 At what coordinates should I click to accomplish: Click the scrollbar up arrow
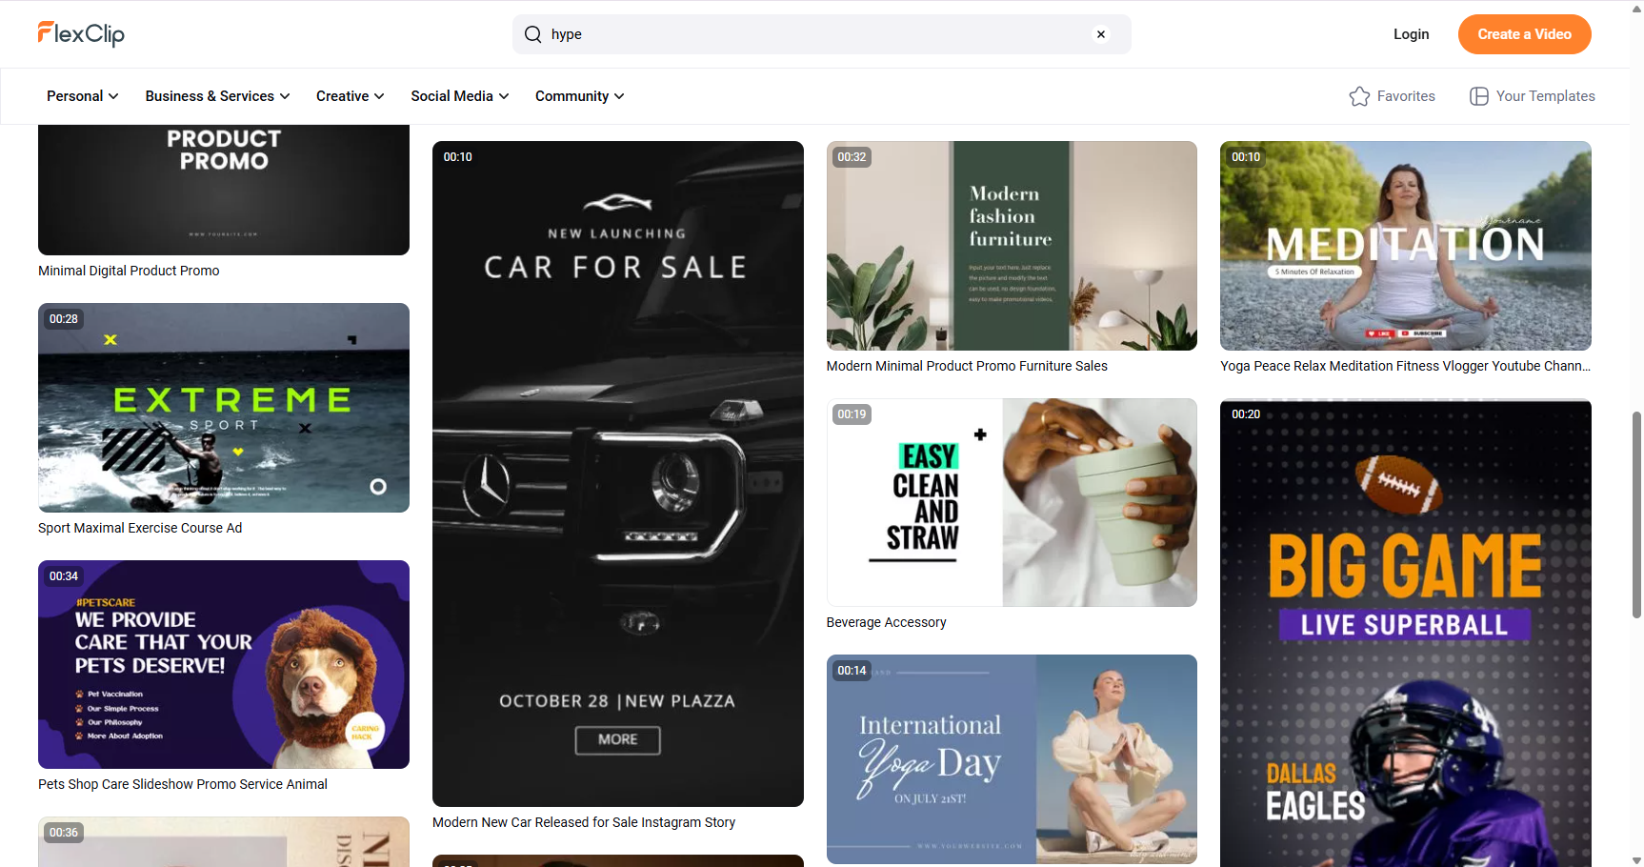tap(1636, 7)
